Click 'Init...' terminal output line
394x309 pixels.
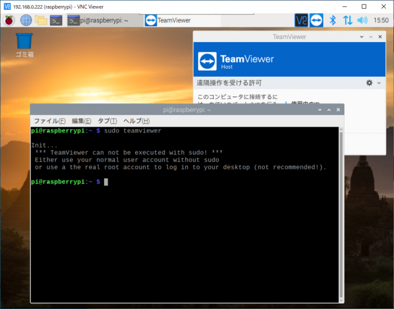(x=44, y=146)
